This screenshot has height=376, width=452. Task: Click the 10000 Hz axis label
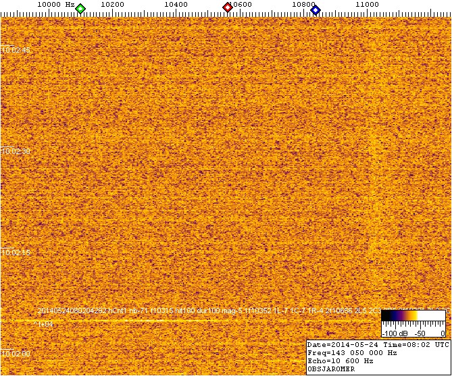point(55,5)
